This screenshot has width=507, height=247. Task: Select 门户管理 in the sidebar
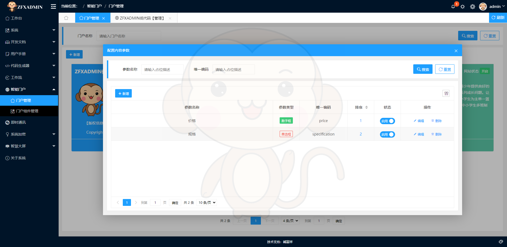click(x=29, y=100)
